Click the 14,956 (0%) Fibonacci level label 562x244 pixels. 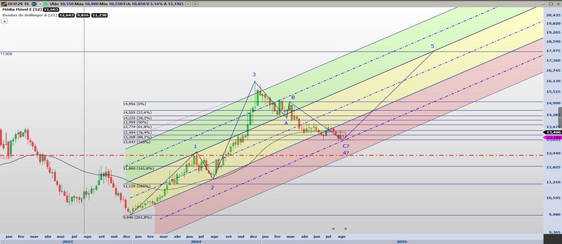click(135, 104)
